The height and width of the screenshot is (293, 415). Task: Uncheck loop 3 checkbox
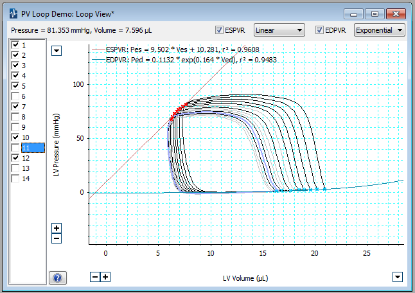coord(15,66)
